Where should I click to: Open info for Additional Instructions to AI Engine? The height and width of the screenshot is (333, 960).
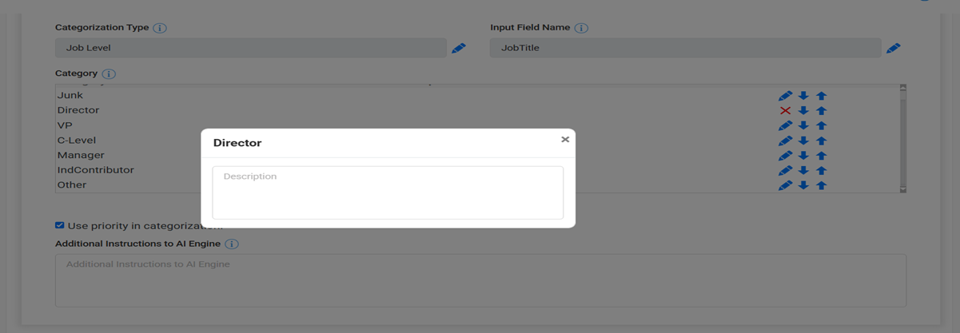[x=232, y=244]
